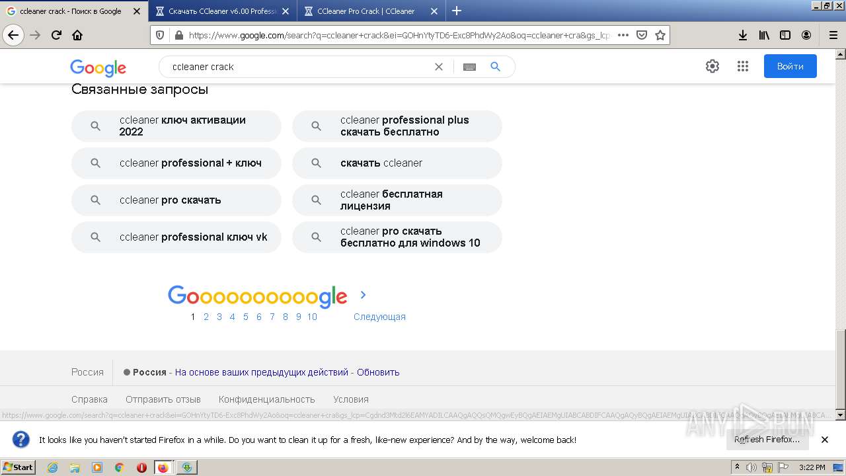Image resolution: width=846 pixels, height=476 pixels.
Task: Toggle the sidebar view
Action: (x=785, y=35)
